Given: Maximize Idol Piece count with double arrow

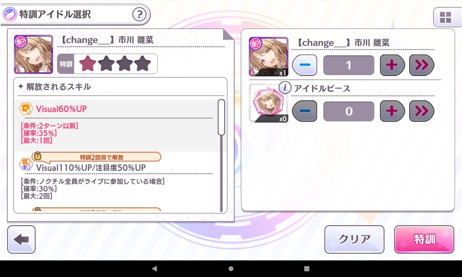Looking at the screenshot, I should click(x=422, y=111).
